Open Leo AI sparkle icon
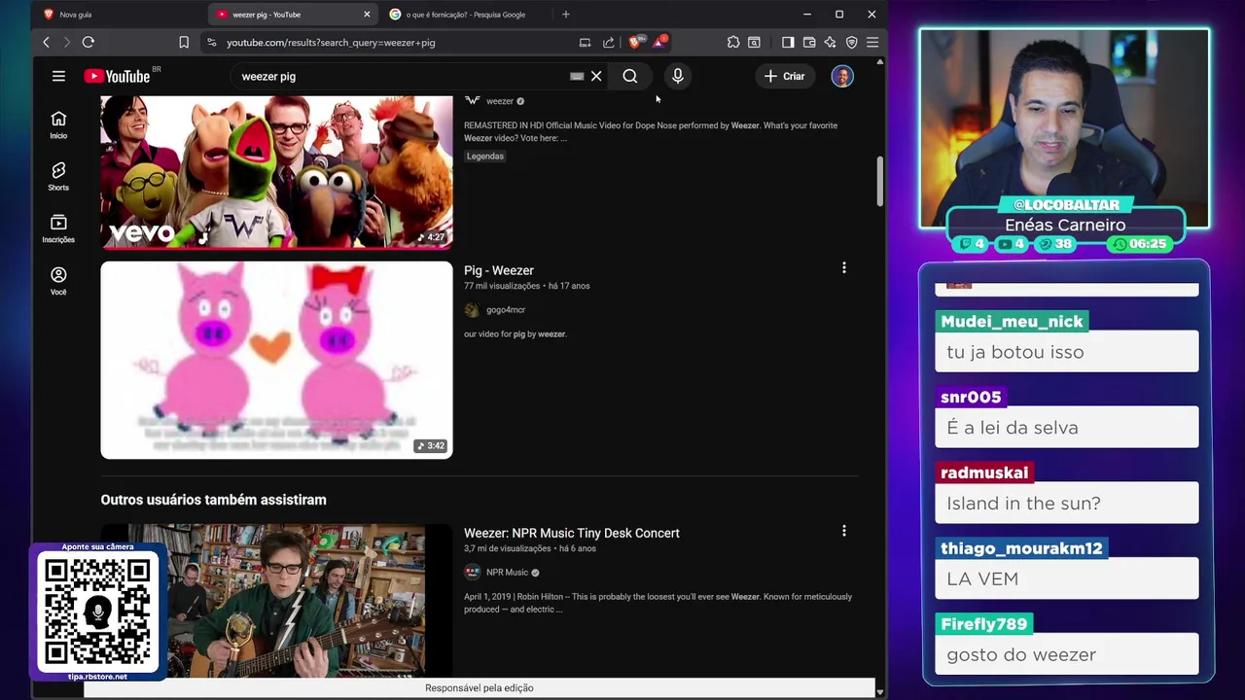Image resolution: width=1245 pixels, height=700 pixels. tap(830, 42)
